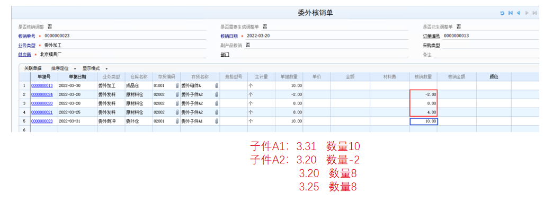Select row number 5 header

[24, 121]
